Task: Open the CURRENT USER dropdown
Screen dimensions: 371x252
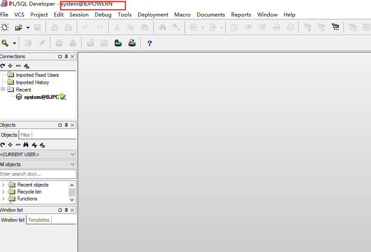Action: [38, 154]
